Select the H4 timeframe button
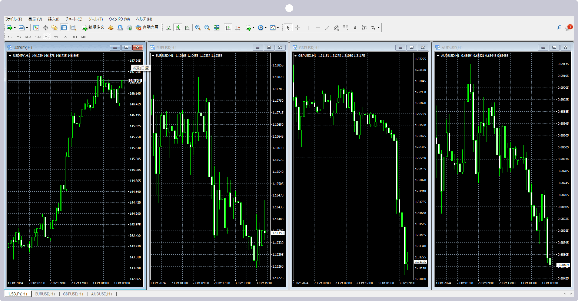 click(56, 37)
